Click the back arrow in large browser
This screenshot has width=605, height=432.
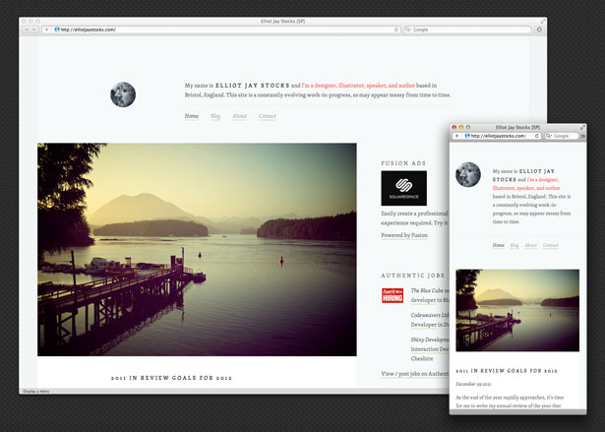click(26, 30)
